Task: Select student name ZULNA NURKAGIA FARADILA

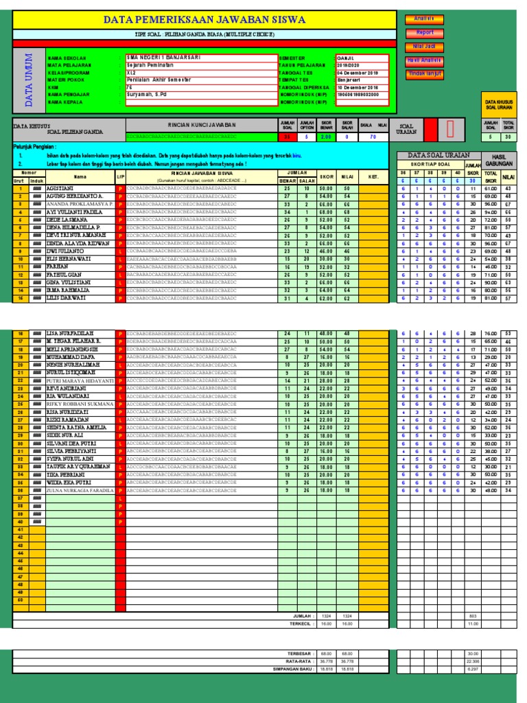Action: pos(80,490)
